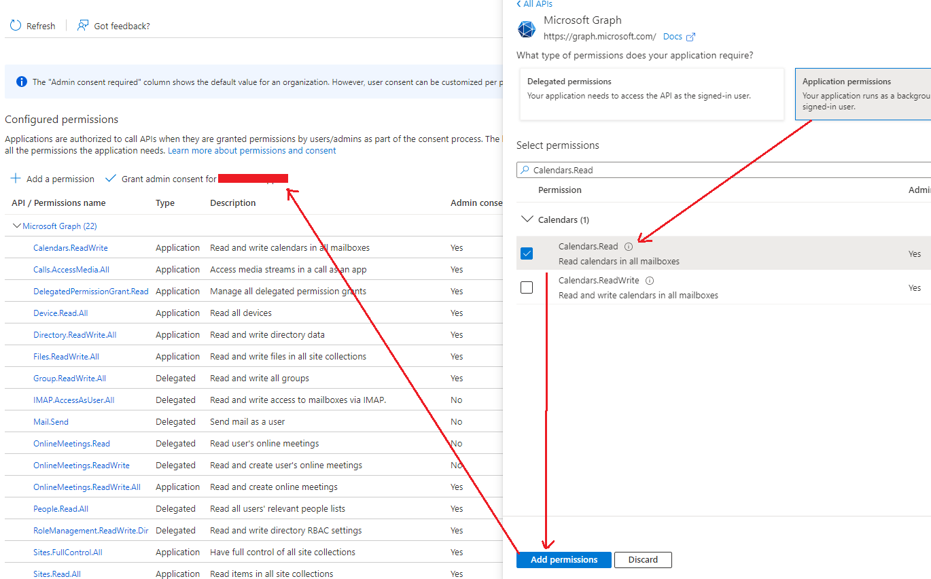This screenshot has height=579, width=931.
Task: Collapse the Microsoft Graph (22) tree node
Action: click(17, 226)
